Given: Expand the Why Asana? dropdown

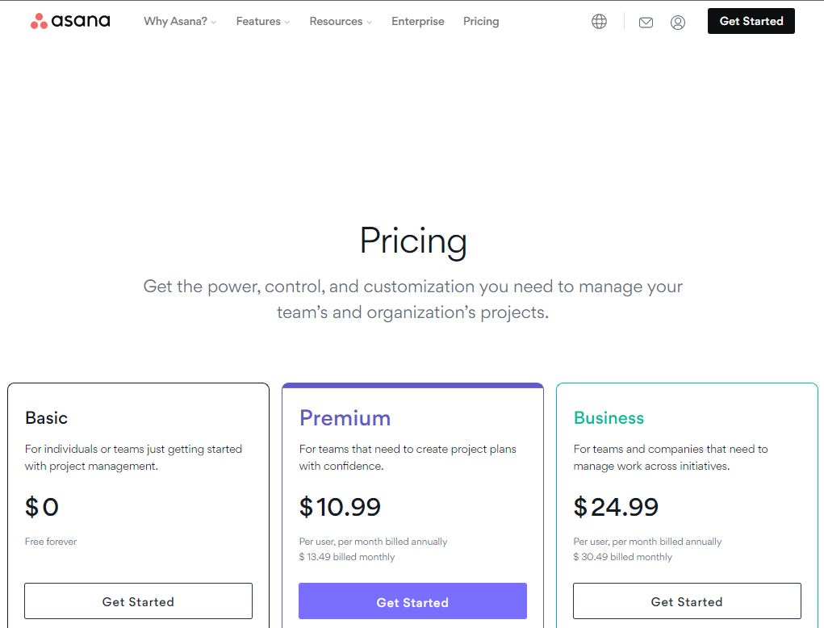Looking at the screenshot, I should [x=180, y=22].
